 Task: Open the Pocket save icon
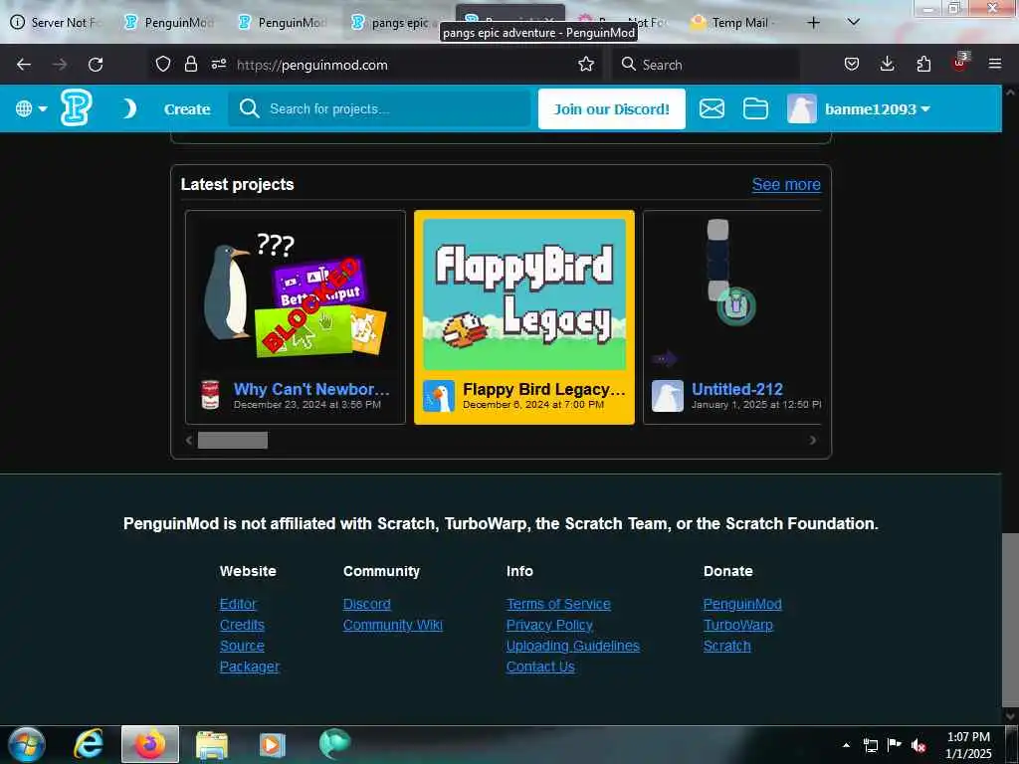[x=852, y=65]
